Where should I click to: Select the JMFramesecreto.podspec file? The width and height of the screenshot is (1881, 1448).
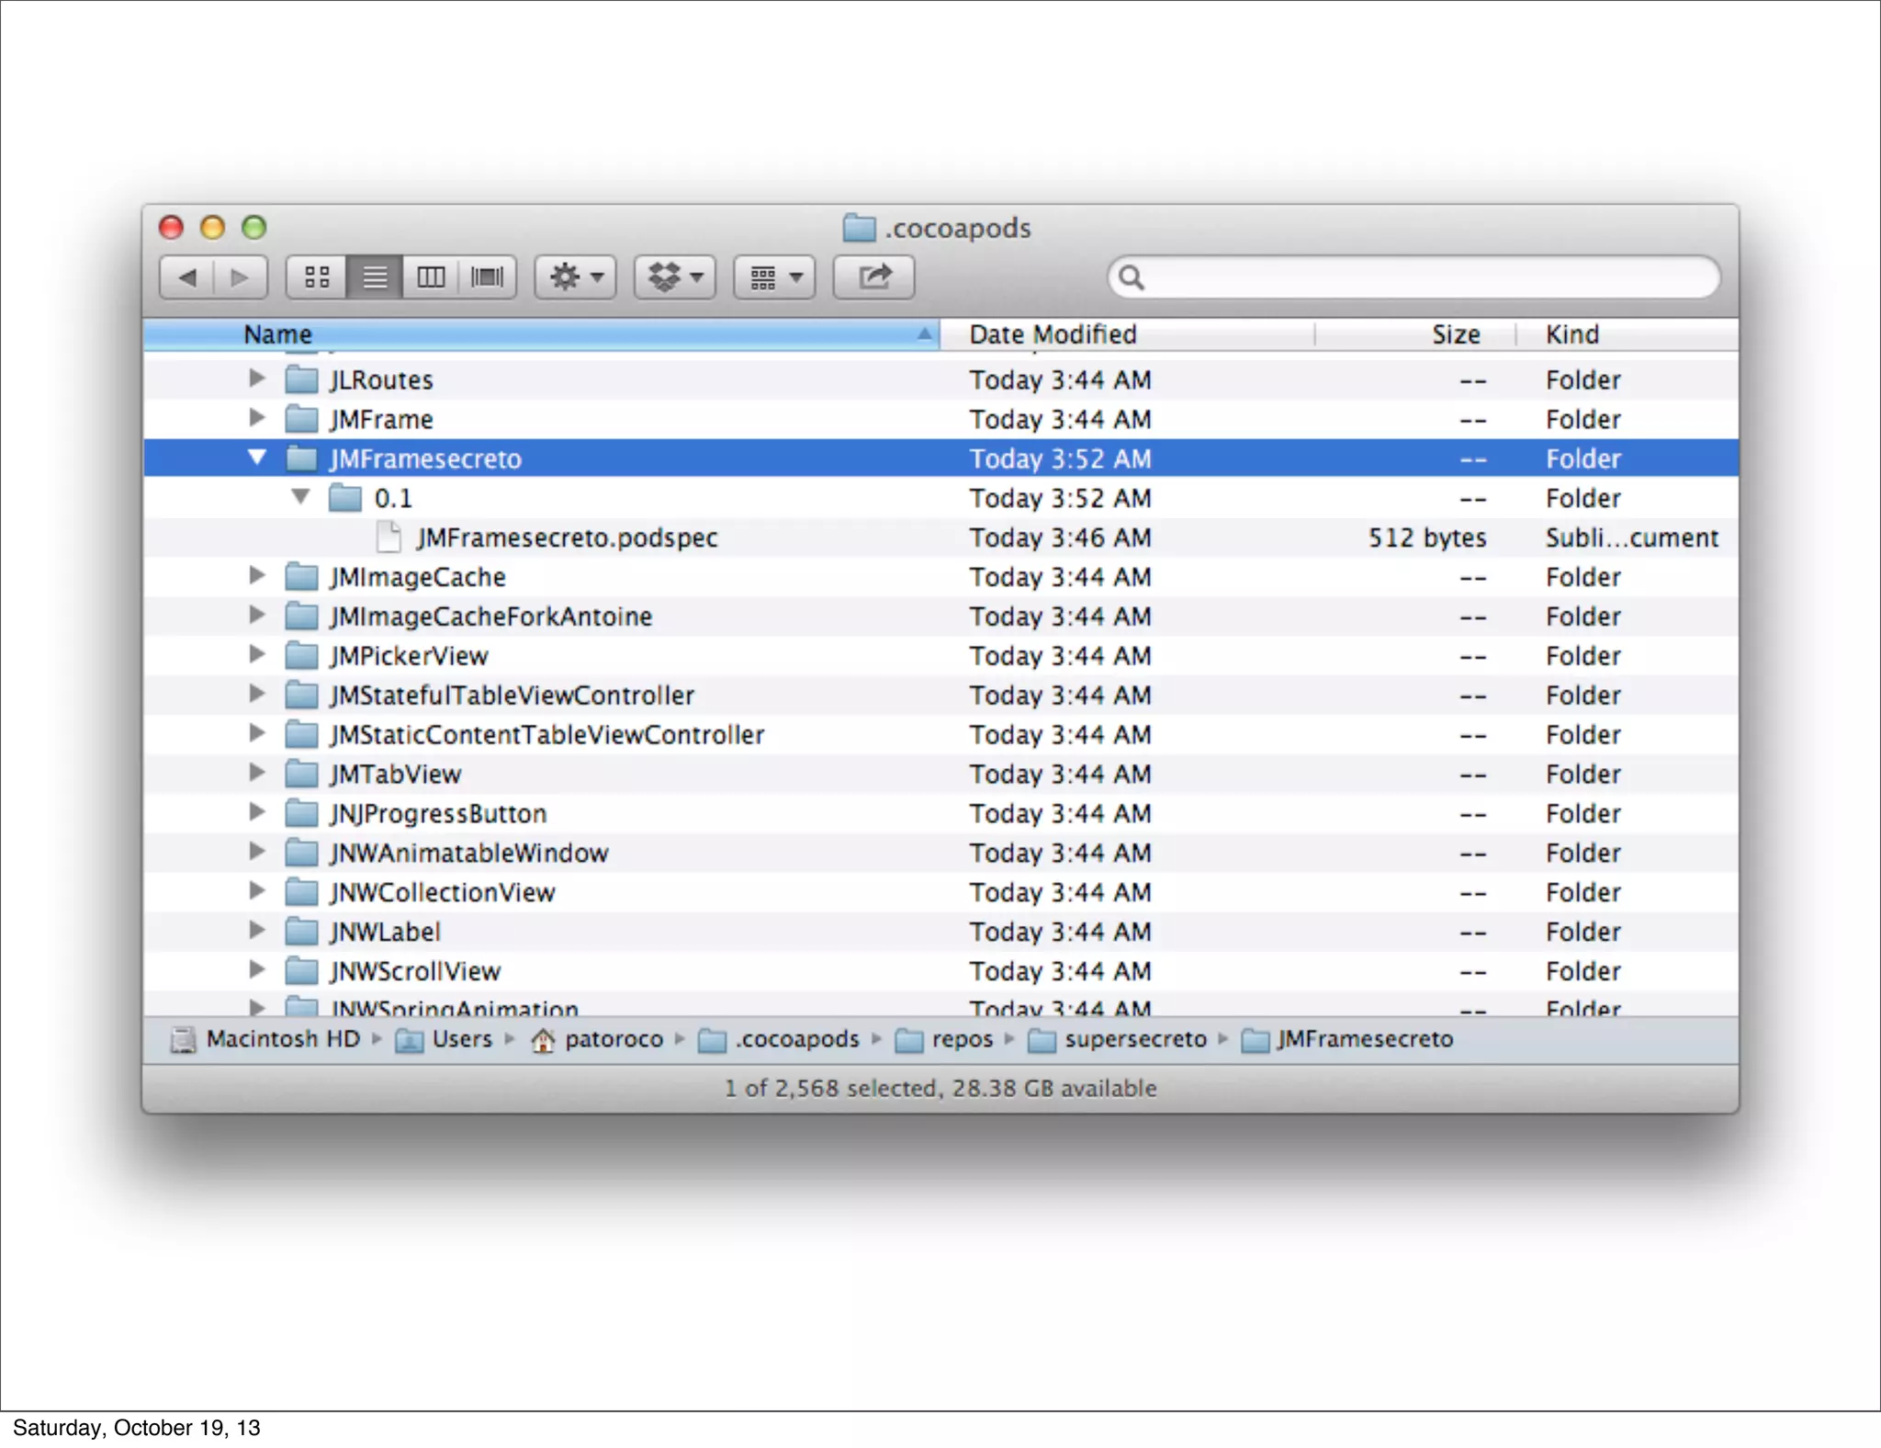point(566,537)
